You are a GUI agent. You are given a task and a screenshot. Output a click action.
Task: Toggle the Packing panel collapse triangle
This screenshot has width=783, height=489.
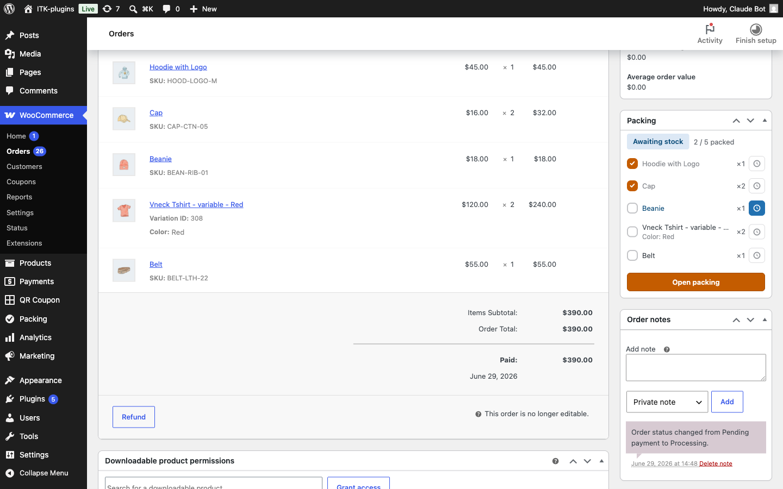pyautogui.click(x=765, y=121)
